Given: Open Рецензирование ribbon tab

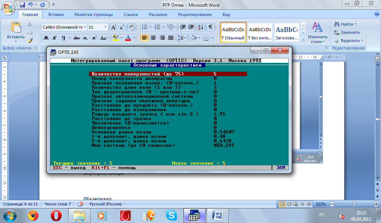Looking at the screenshot, I should pos(195,14).
